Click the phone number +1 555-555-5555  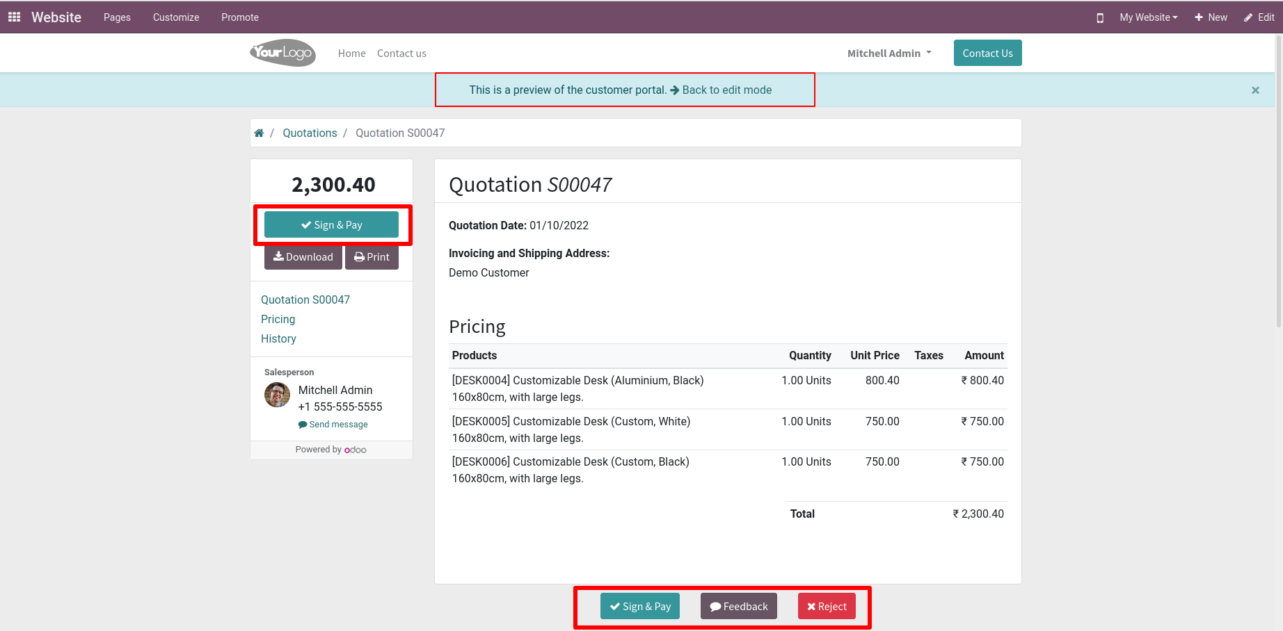tap(340, 407)
